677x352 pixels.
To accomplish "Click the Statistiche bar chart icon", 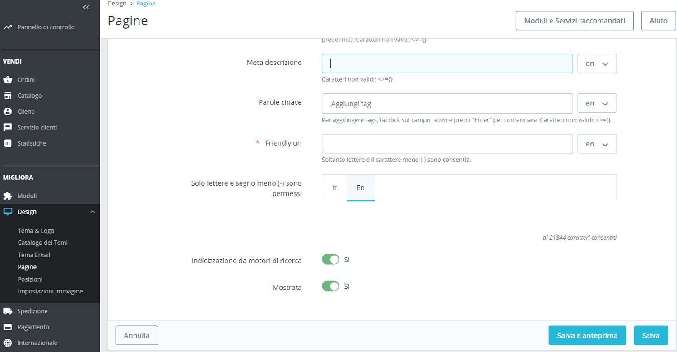I will [x=8, y=143].
